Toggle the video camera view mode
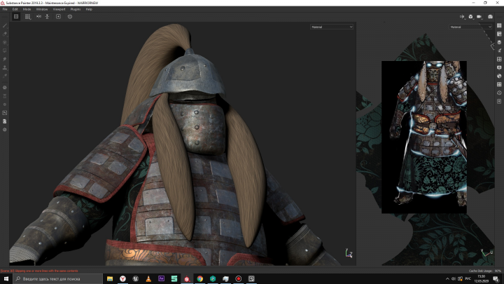 (479, 16)
